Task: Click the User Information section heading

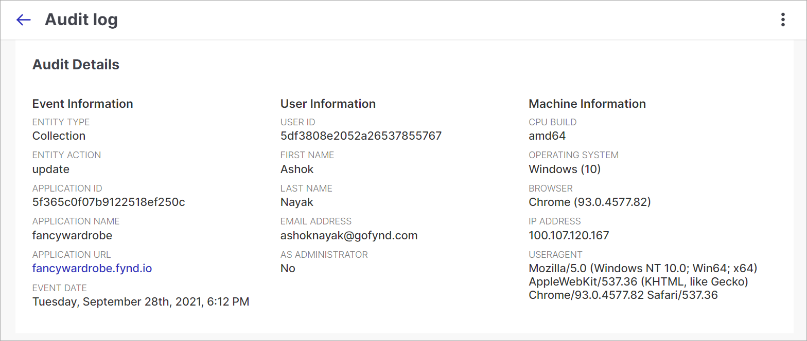Action: coord(328,104)
